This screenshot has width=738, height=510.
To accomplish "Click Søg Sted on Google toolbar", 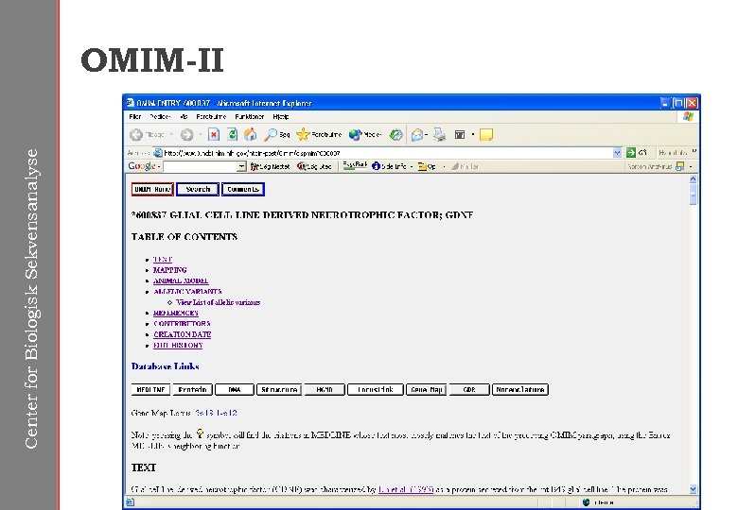I will tap(314, 166).
